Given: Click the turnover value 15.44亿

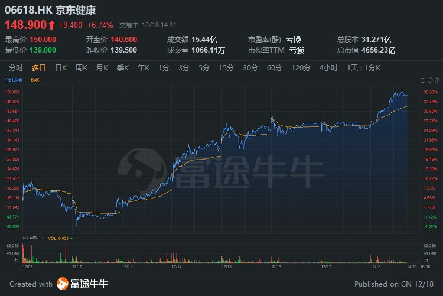Looking at the screenshot, I should [x=204, y=40].
